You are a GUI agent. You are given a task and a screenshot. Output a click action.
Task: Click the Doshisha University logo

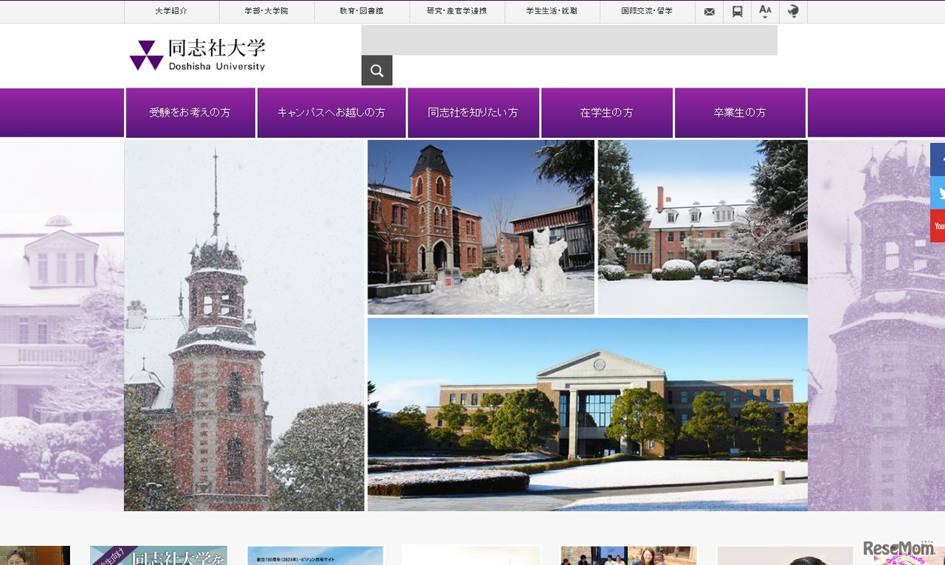196,55
